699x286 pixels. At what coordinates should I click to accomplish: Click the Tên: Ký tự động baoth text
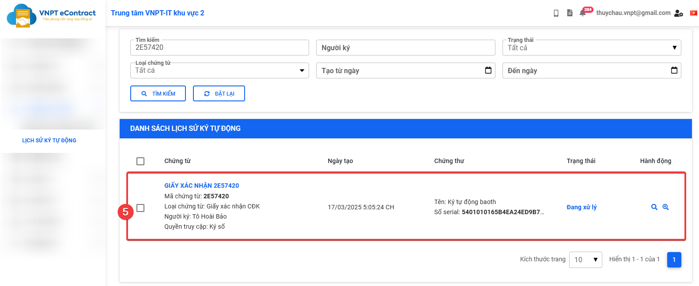click(x=465, y=202)
